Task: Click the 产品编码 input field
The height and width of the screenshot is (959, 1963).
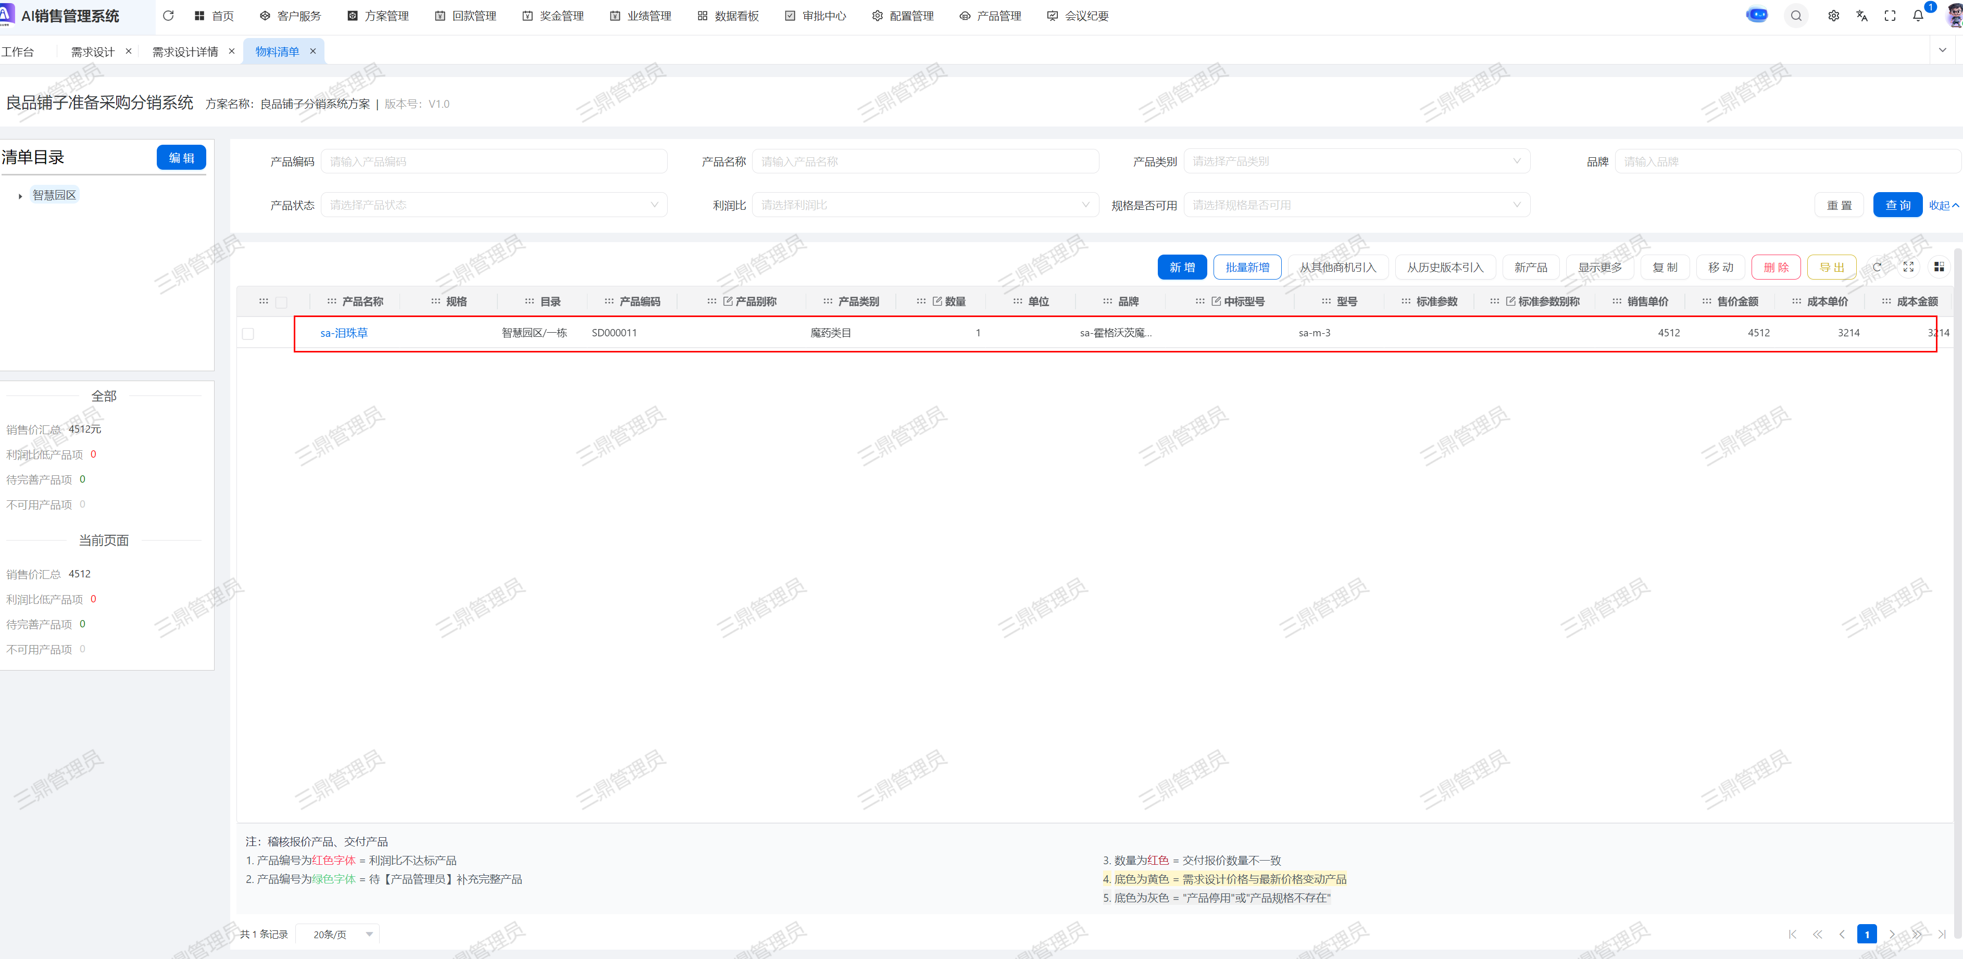Action: (493, 161)
